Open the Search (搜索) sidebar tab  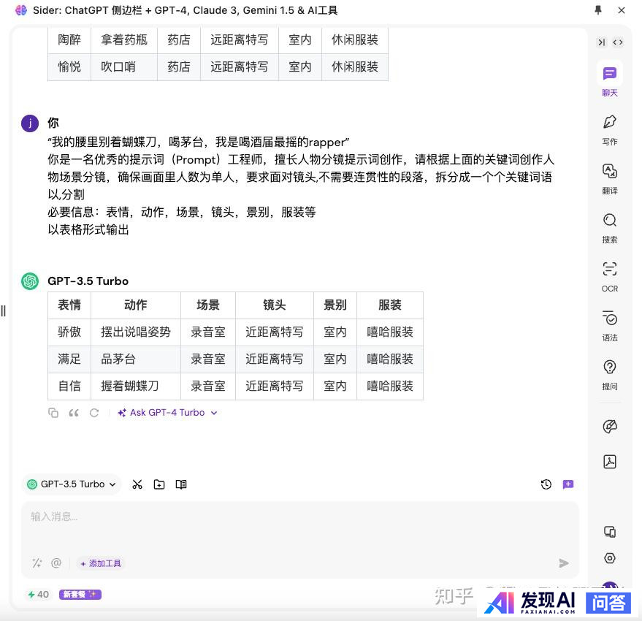[609, 228]
